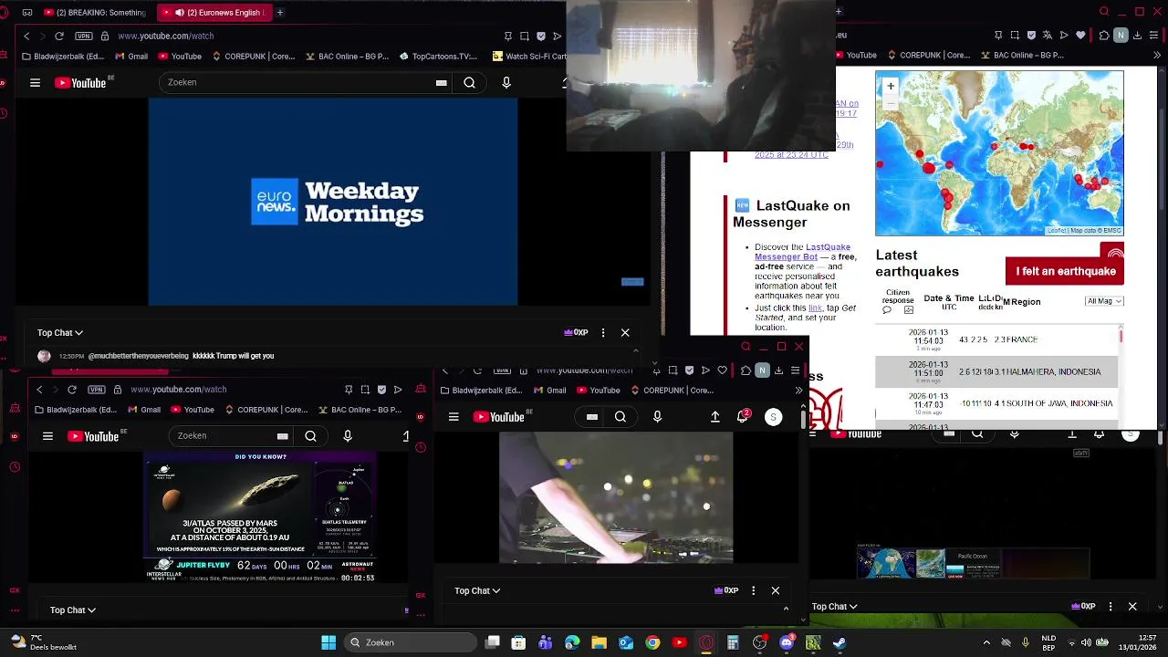Start voice search in Euronews window
Image resolution: width=1168 pixels, height=657 pixels.
click(506, 82)
